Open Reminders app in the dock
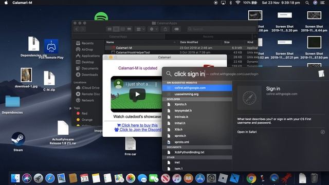 point(107,178)
